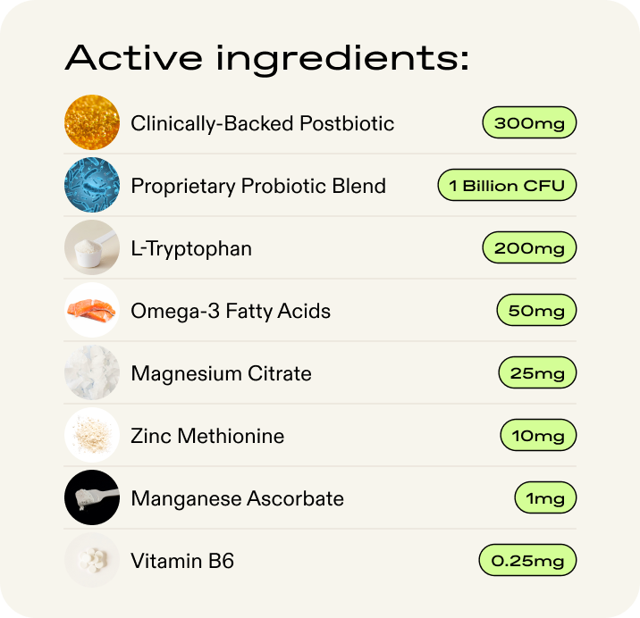Select the Clinically-Backed Postbiotic label
The width and height of the screenshot is (640, 618).
coord(262,123)
